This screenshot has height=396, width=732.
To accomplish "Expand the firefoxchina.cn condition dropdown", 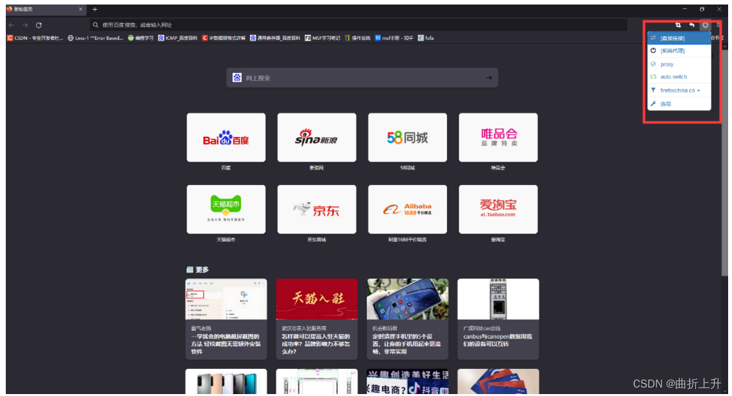I will pos(679,90).
